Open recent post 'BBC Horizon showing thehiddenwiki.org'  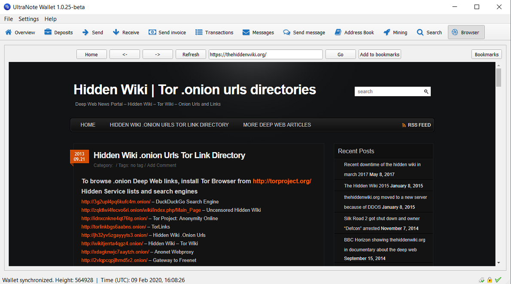point(385,244)
